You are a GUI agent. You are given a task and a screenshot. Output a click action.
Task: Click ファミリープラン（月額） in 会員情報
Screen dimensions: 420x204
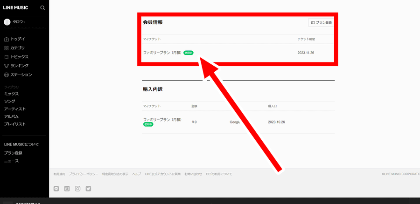162,53
